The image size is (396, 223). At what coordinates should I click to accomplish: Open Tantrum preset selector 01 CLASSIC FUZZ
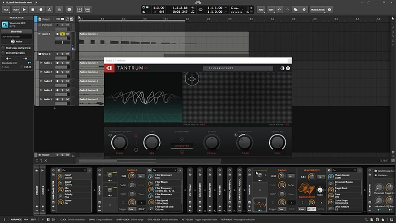238,69
